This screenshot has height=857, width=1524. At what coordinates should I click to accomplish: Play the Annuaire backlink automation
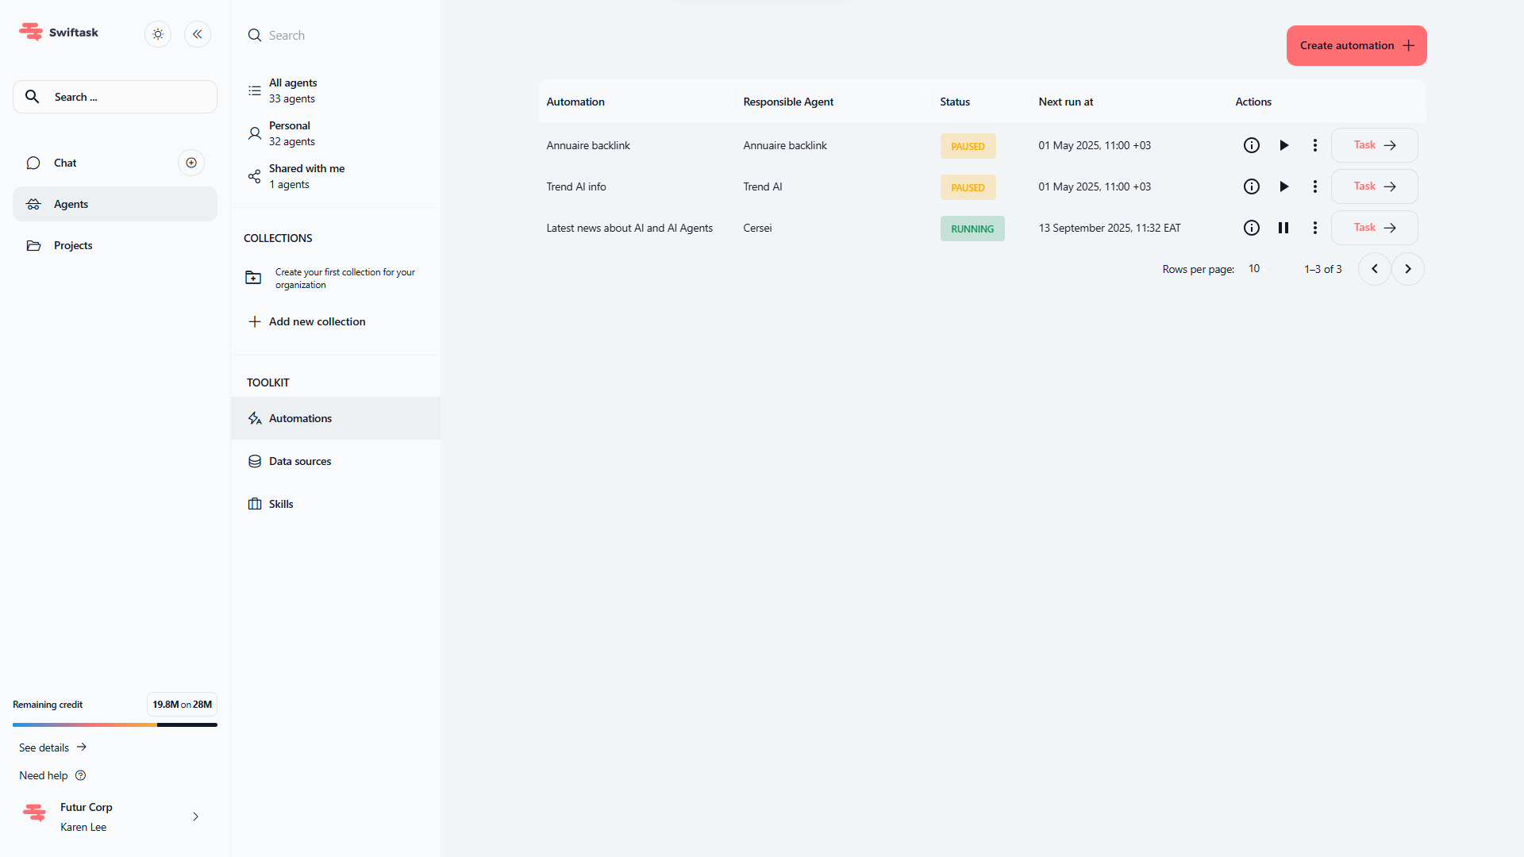[1283, 145]
